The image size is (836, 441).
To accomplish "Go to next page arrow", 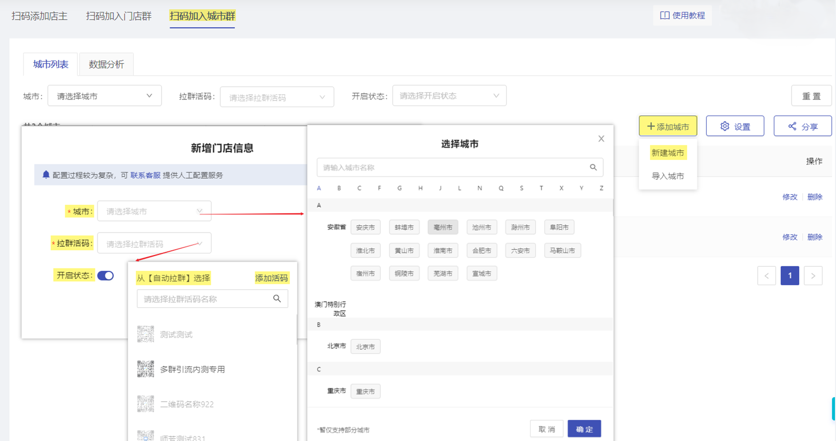I will click(813, 275).
